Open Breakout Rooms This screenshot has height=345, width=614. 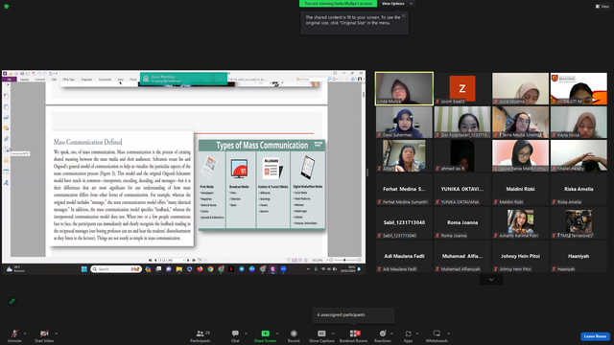353,335
